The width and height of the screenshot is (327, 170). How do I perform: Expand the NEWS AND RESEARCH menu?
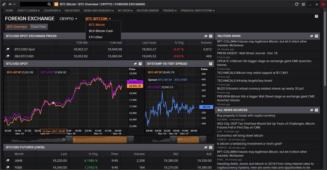98,11
